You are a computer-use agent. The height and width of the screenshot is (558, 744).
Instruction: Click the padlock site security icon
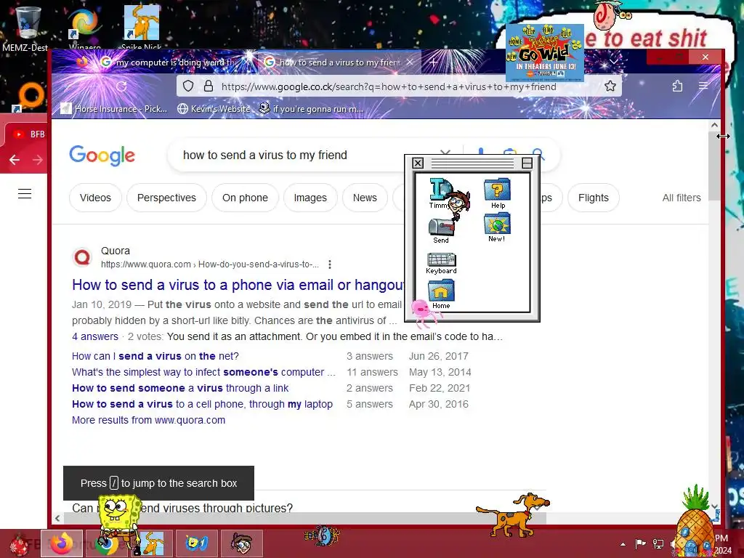pos(209,86)
